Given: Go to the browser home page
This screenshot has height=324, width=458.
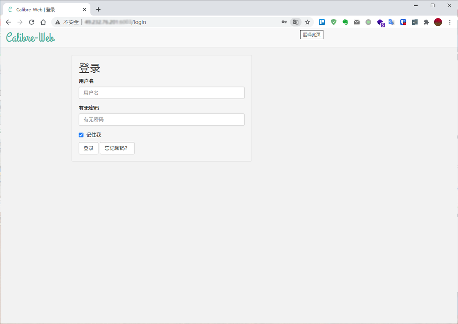Looking at the screenshot, I should pos(43,22).
